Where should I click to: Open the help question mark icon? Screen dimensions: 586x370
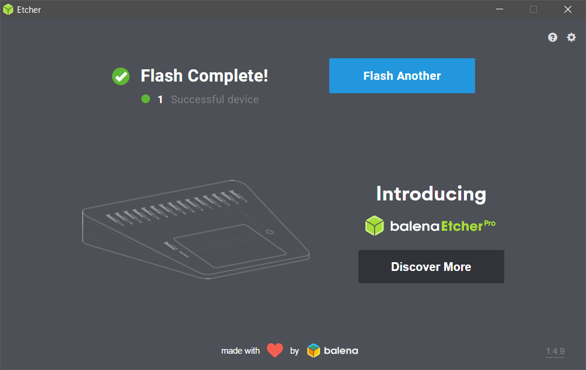(552, 37)
